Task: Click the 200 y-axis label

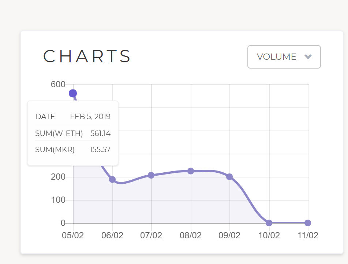Action: tap(58, 177)
